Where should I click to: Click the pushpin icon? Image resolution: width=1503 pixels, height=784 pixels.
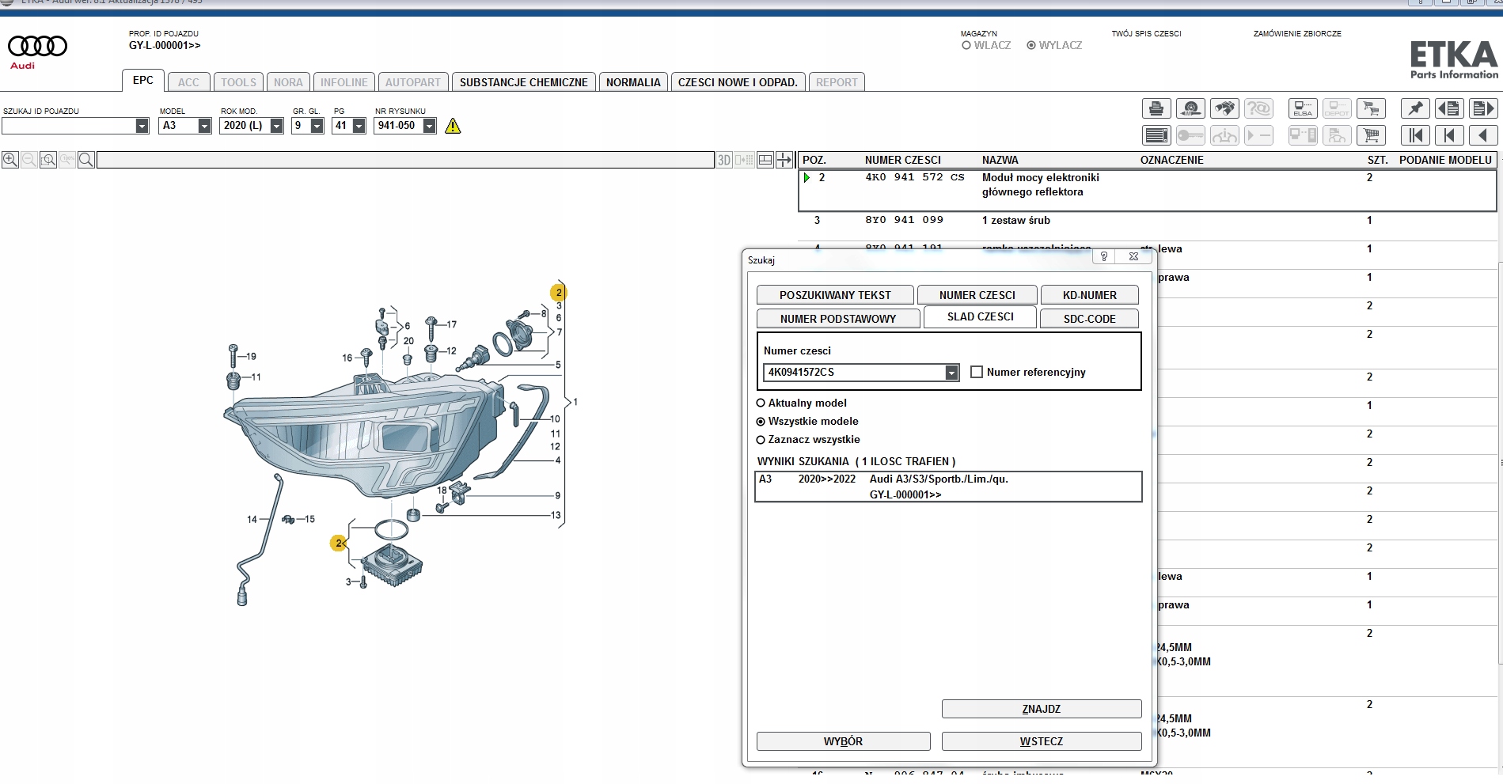point(1415,108)
